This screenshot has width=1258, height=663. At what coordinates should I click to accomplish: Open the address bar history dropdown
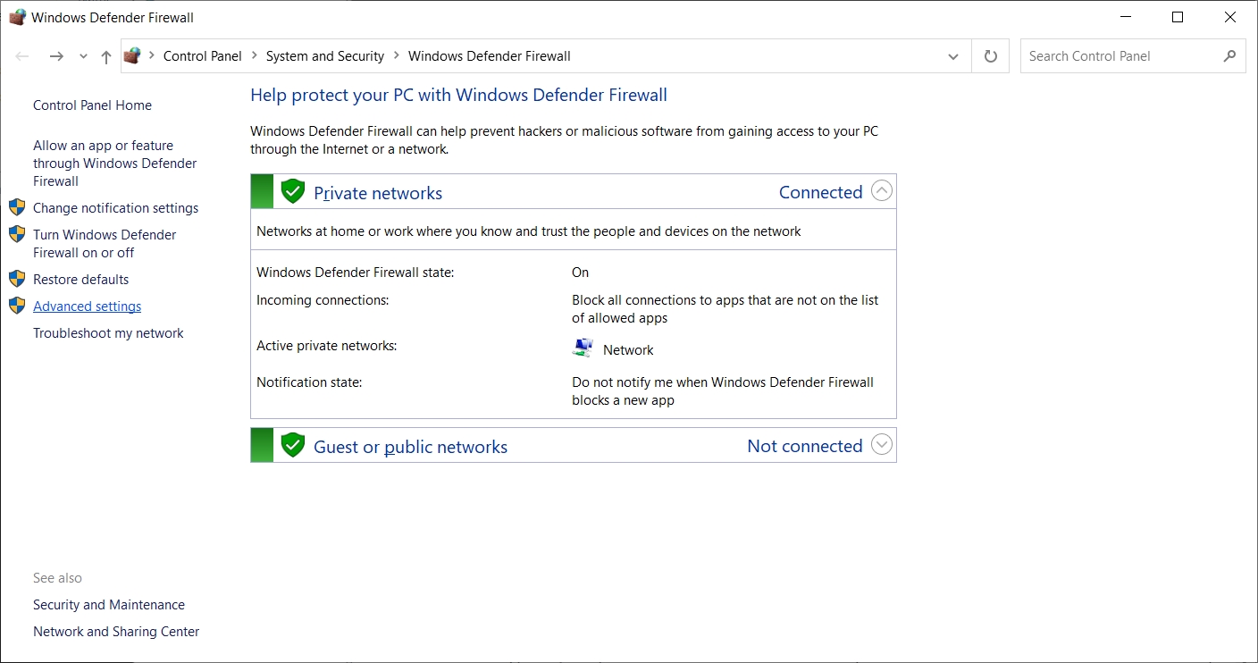coord(952,56)
